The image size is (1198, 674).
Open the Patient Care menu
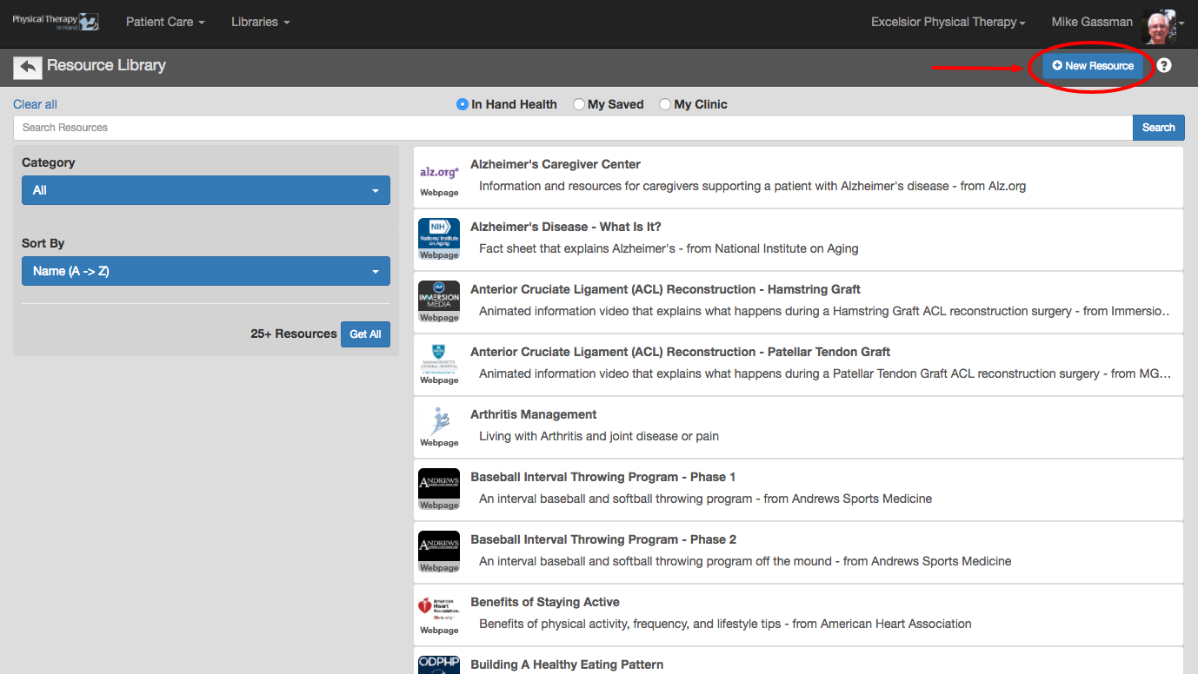click(x=165, y=22)
